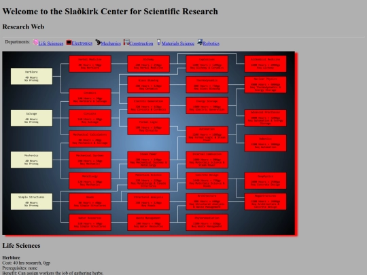Click the Robotics department icon
The width and height of the screenshot is (367, 275).
pyautogui.click(x=200, y=42)
